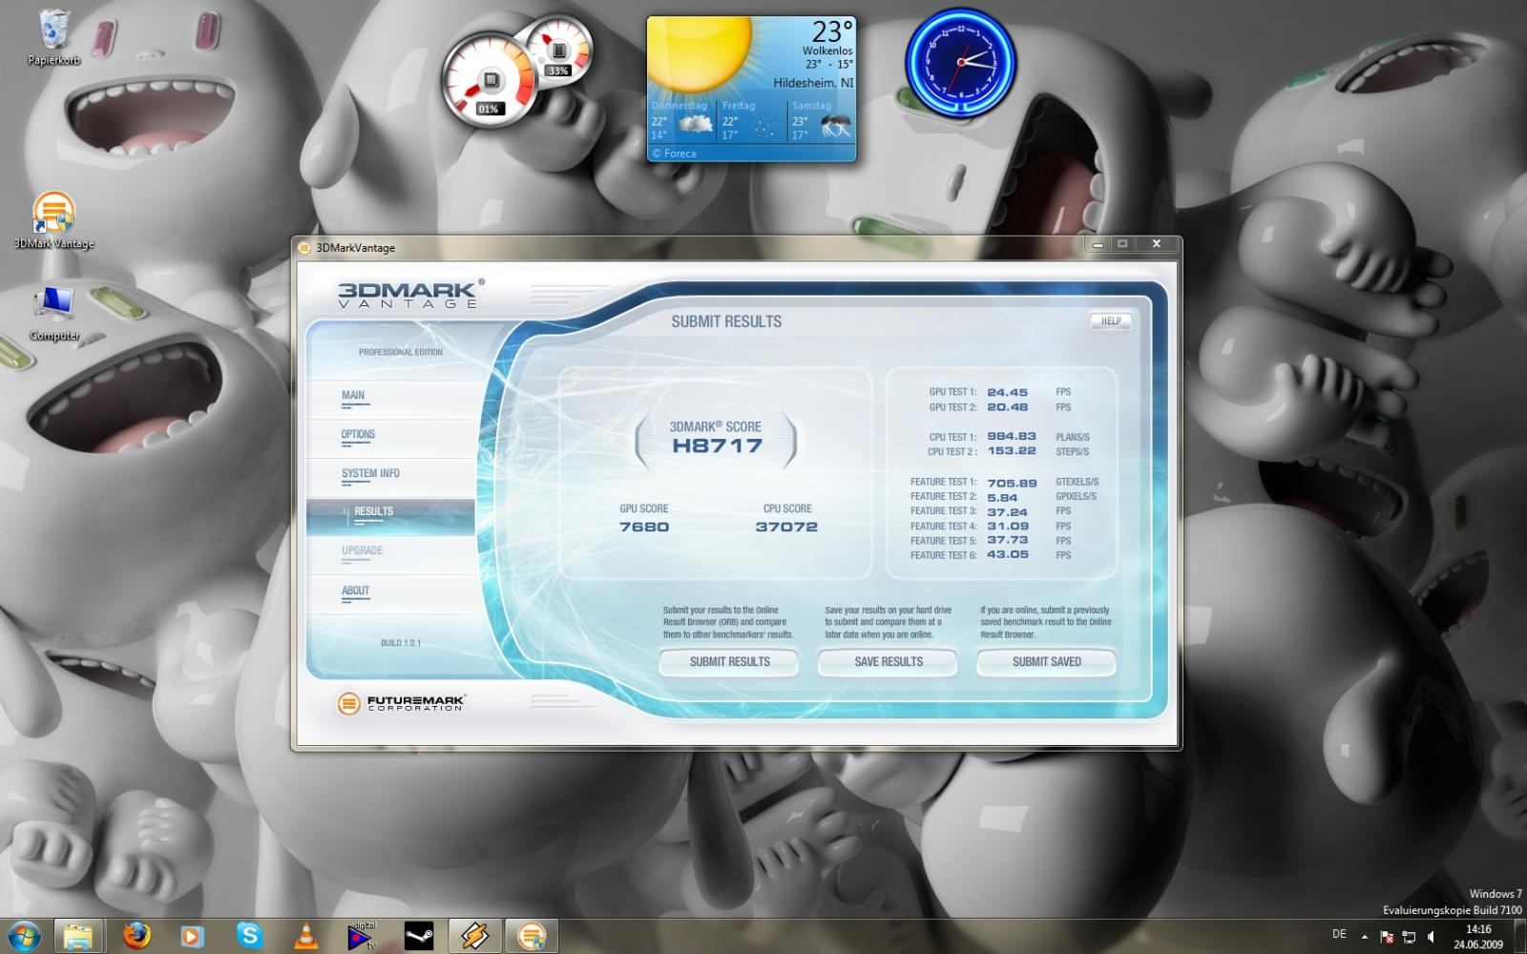Launch Steam from the taskbar
The height and width of the screenshot is (954, 1527).
(x=418, y=936)
